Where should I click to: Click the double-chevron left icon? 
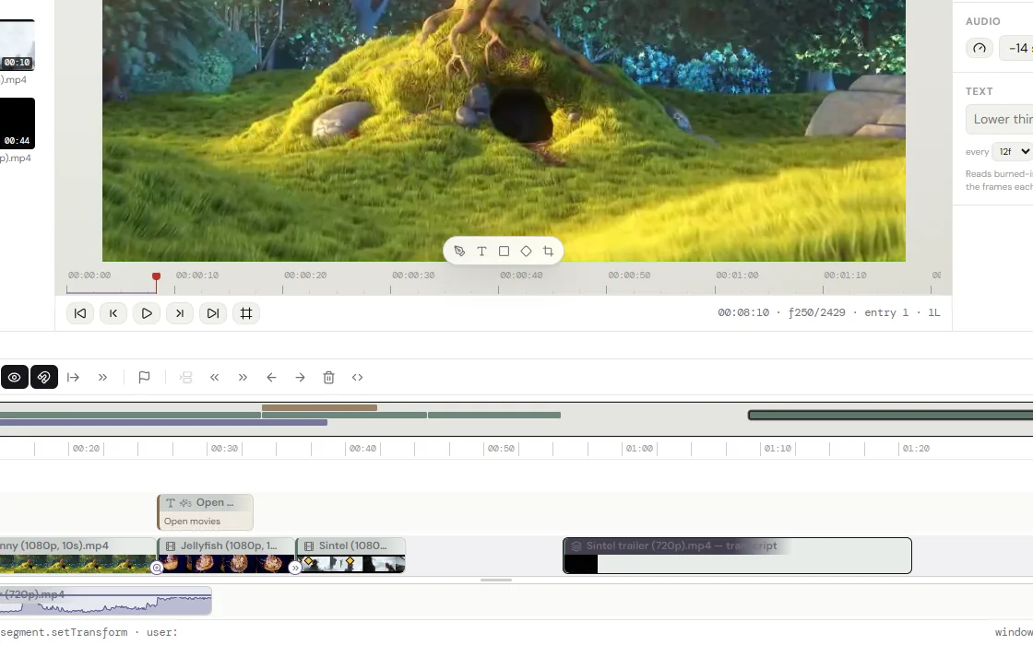(x=214, y=377)
